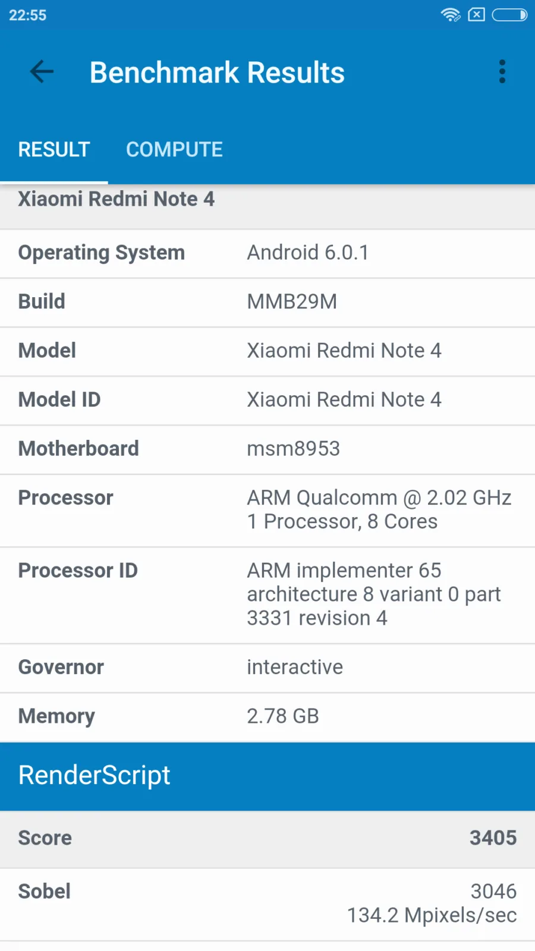Select the Processor ID row
This screenshot has width=535, height=951.
coord(267,596)
